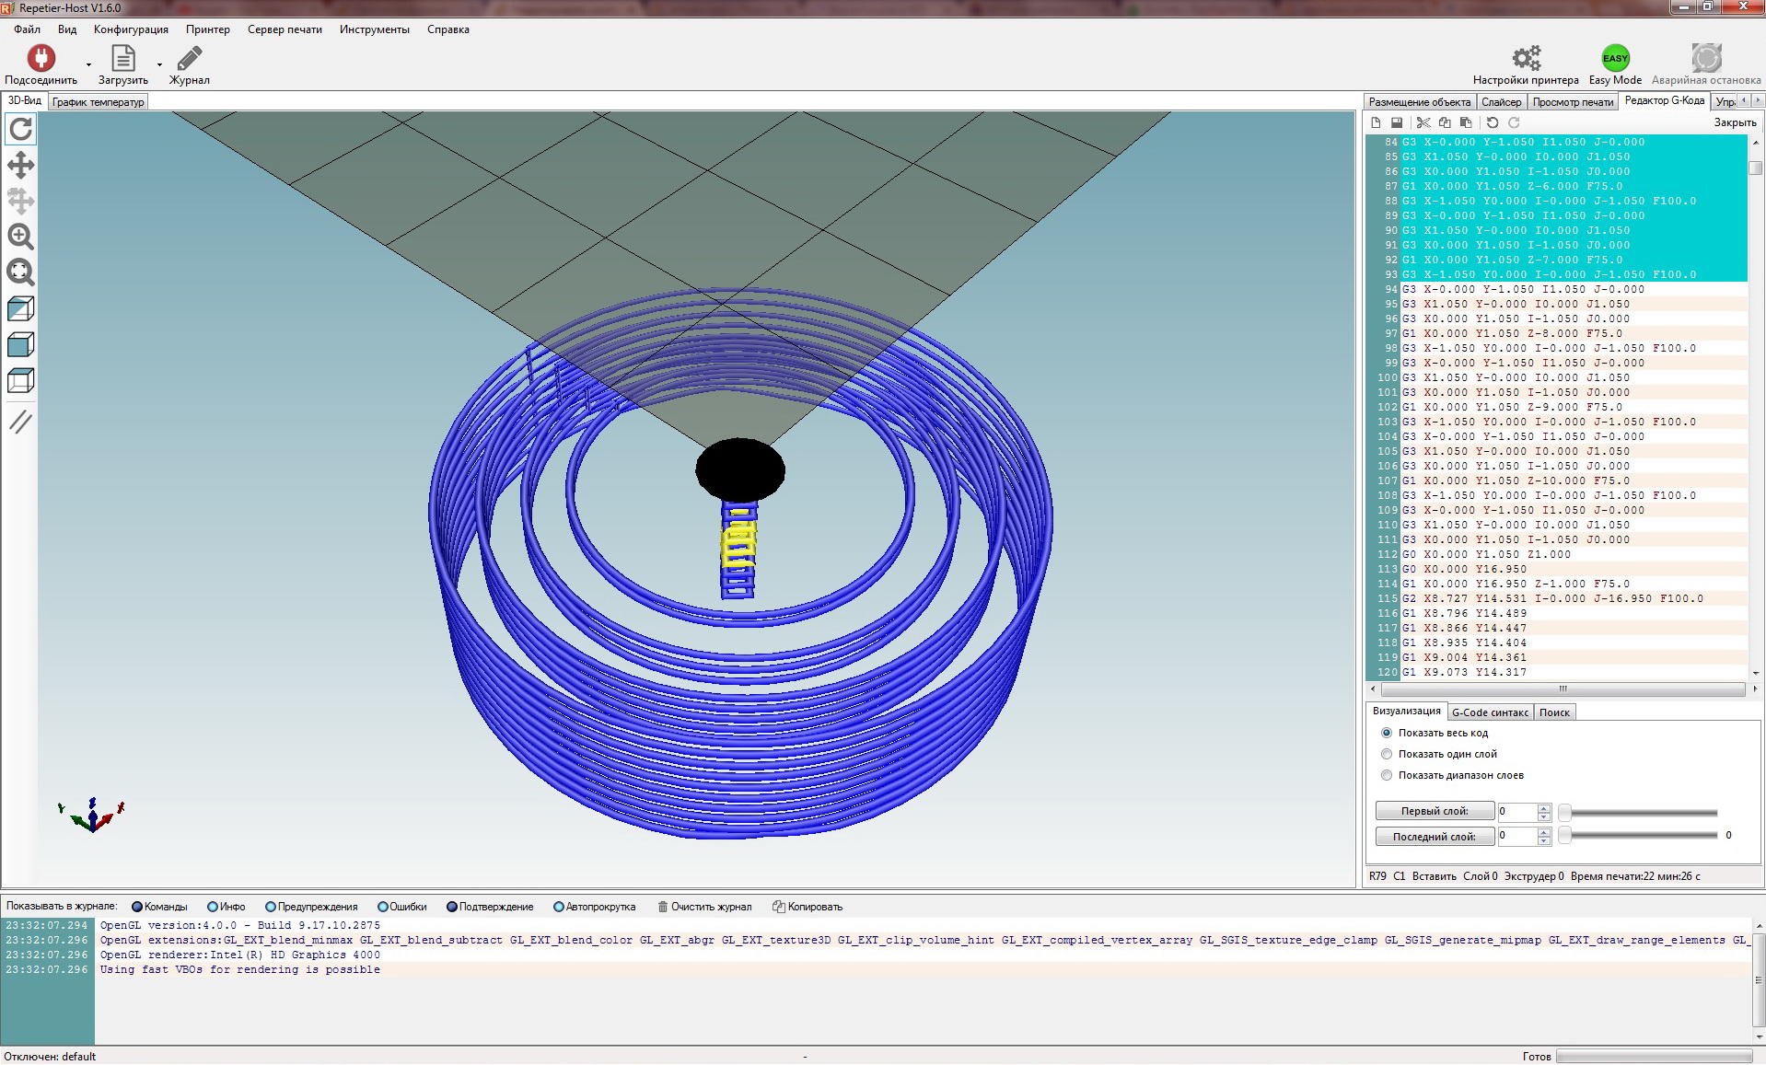The image size is (1766, 1065).
Task: Expand the dropdown arrow next to Подсоединить
Action: pyautogui.click(x=89, y=64)
